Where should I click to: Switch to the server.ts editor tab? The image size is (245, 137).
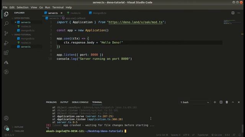pos(53,13)
